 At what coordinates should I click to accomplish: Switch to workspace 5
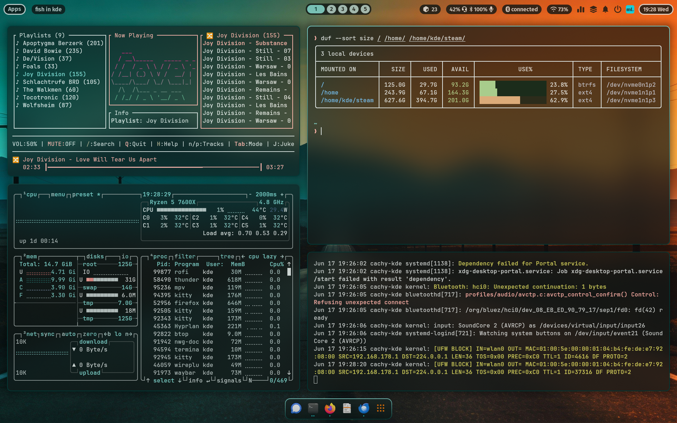pos(365,10)
